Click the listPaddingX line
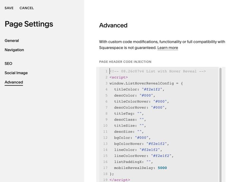The height and width of the screenshot is (182, 233). pyautogui.click(x=133, y=162)
